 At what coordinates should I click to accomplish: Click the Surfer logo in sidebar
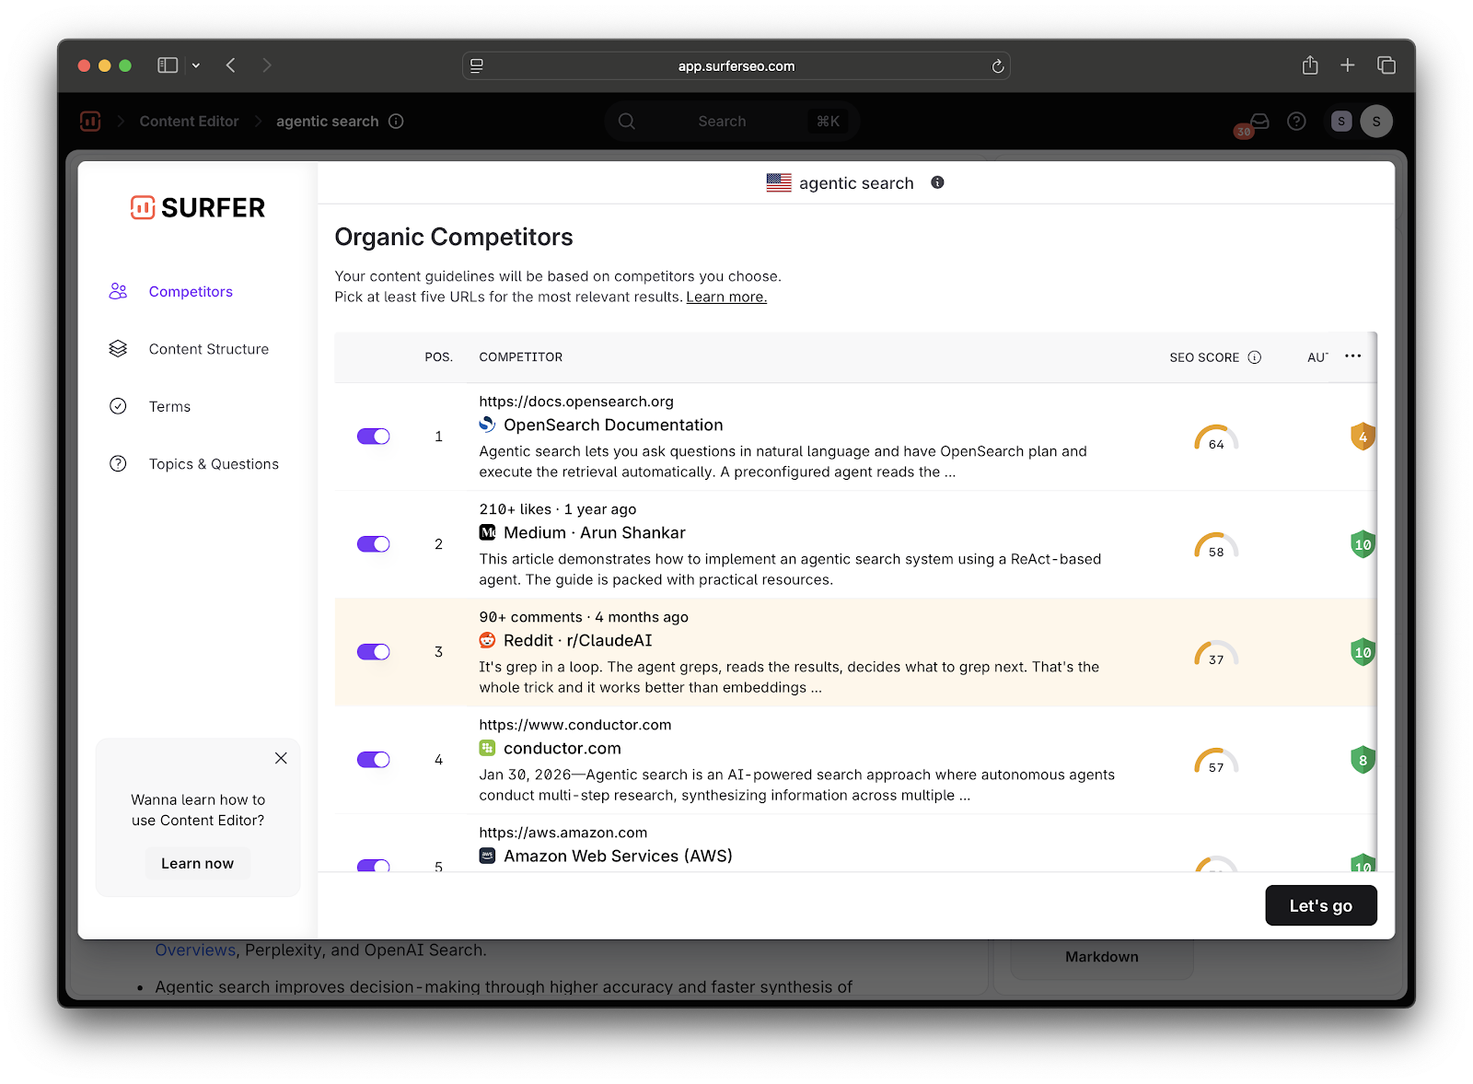tap(198, 207)
